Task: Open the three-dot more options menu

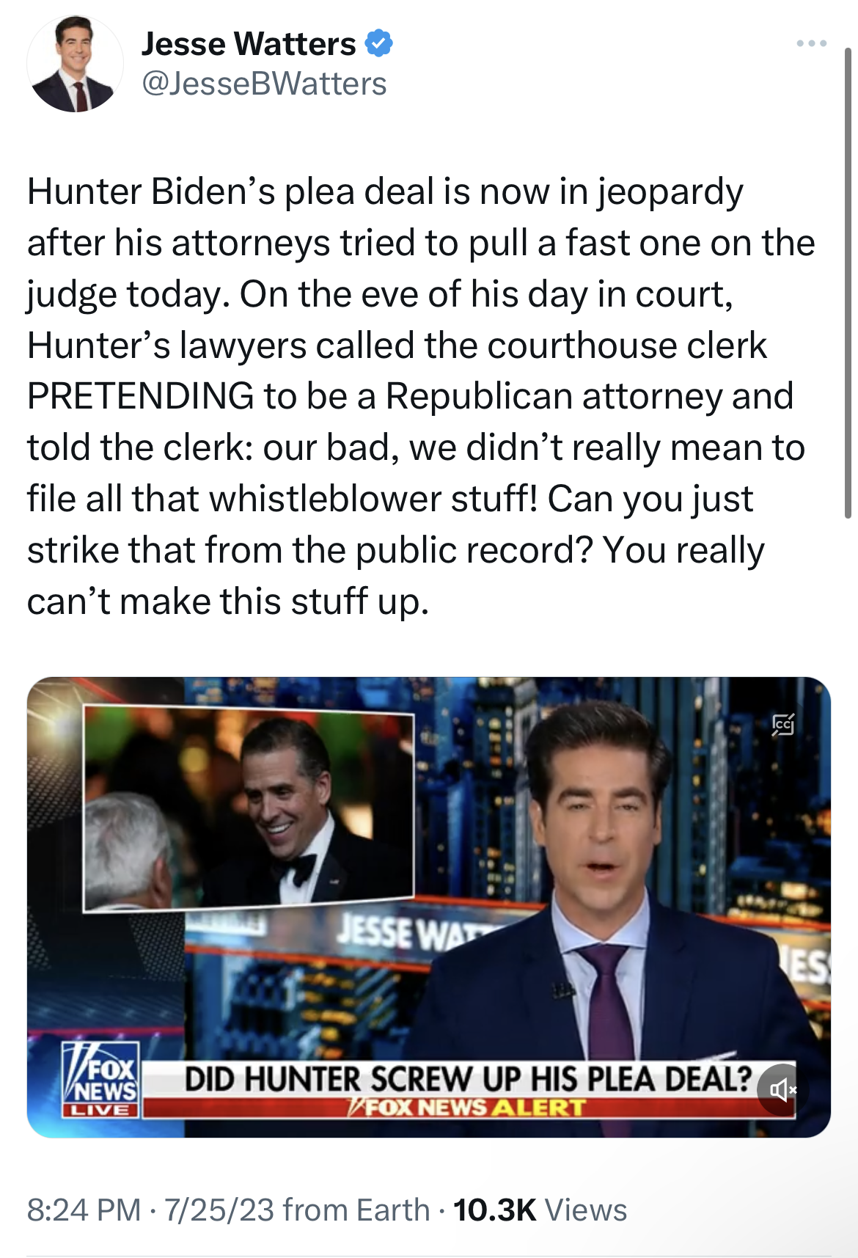Action: [x=811, y=44]
